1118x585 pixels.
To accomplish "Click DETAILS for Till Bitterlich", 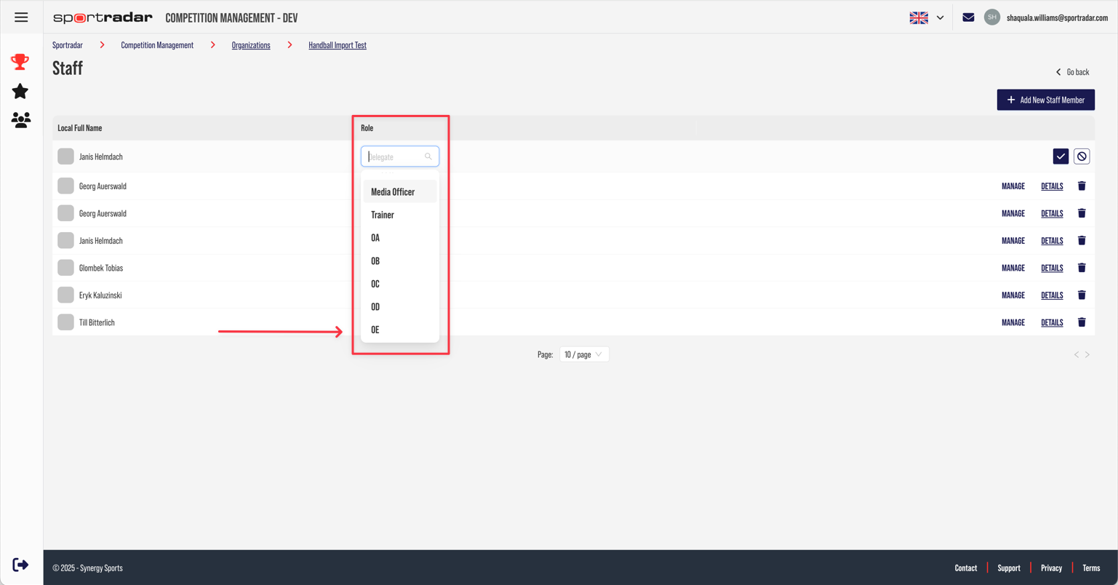I will pos(1052,322).
